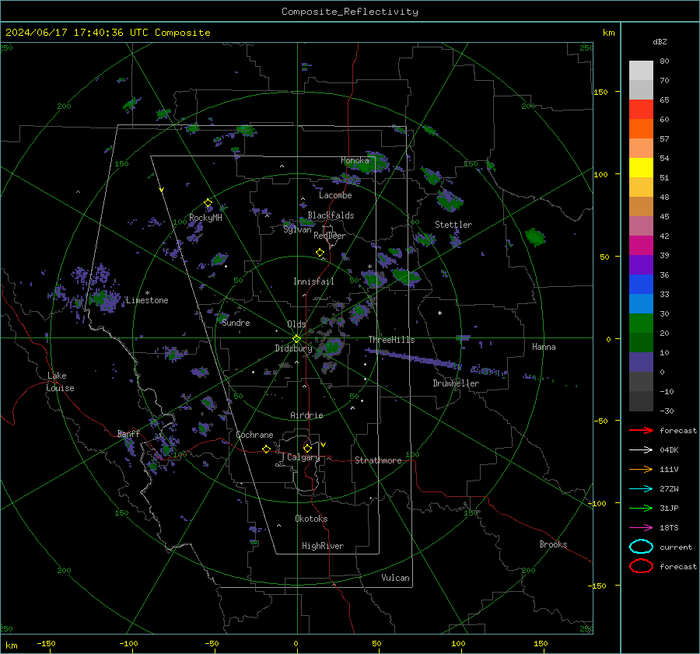Click the 20 dBZ green color swatch
The width and height of the screenshot is (700, 654).
[641, 324]
